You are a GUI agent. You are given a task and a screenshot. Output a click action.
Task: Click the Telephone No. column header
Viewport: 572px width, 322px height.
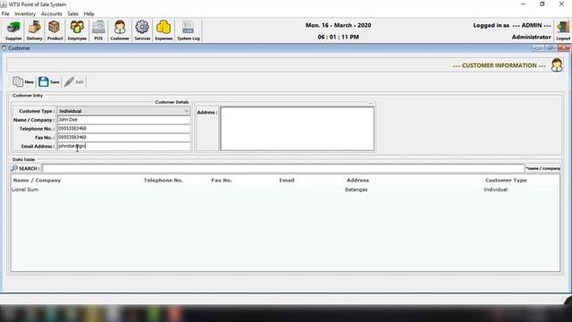(174, 181)
